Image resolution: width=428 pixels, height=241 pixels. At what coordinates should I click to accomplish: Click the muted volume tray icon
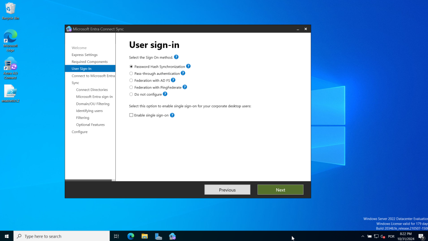pos(383,236)
